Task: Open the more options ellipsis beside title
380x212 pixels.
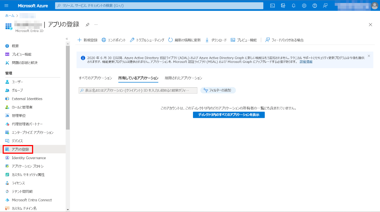Action: click(96, 25)
